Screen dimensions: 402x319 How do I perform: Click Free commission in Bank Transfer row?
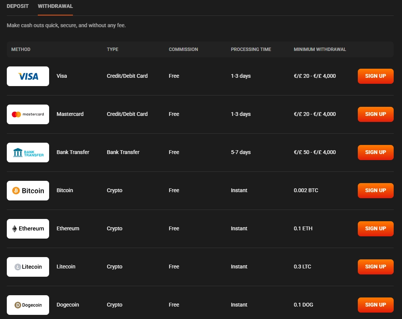coord(174,152)
